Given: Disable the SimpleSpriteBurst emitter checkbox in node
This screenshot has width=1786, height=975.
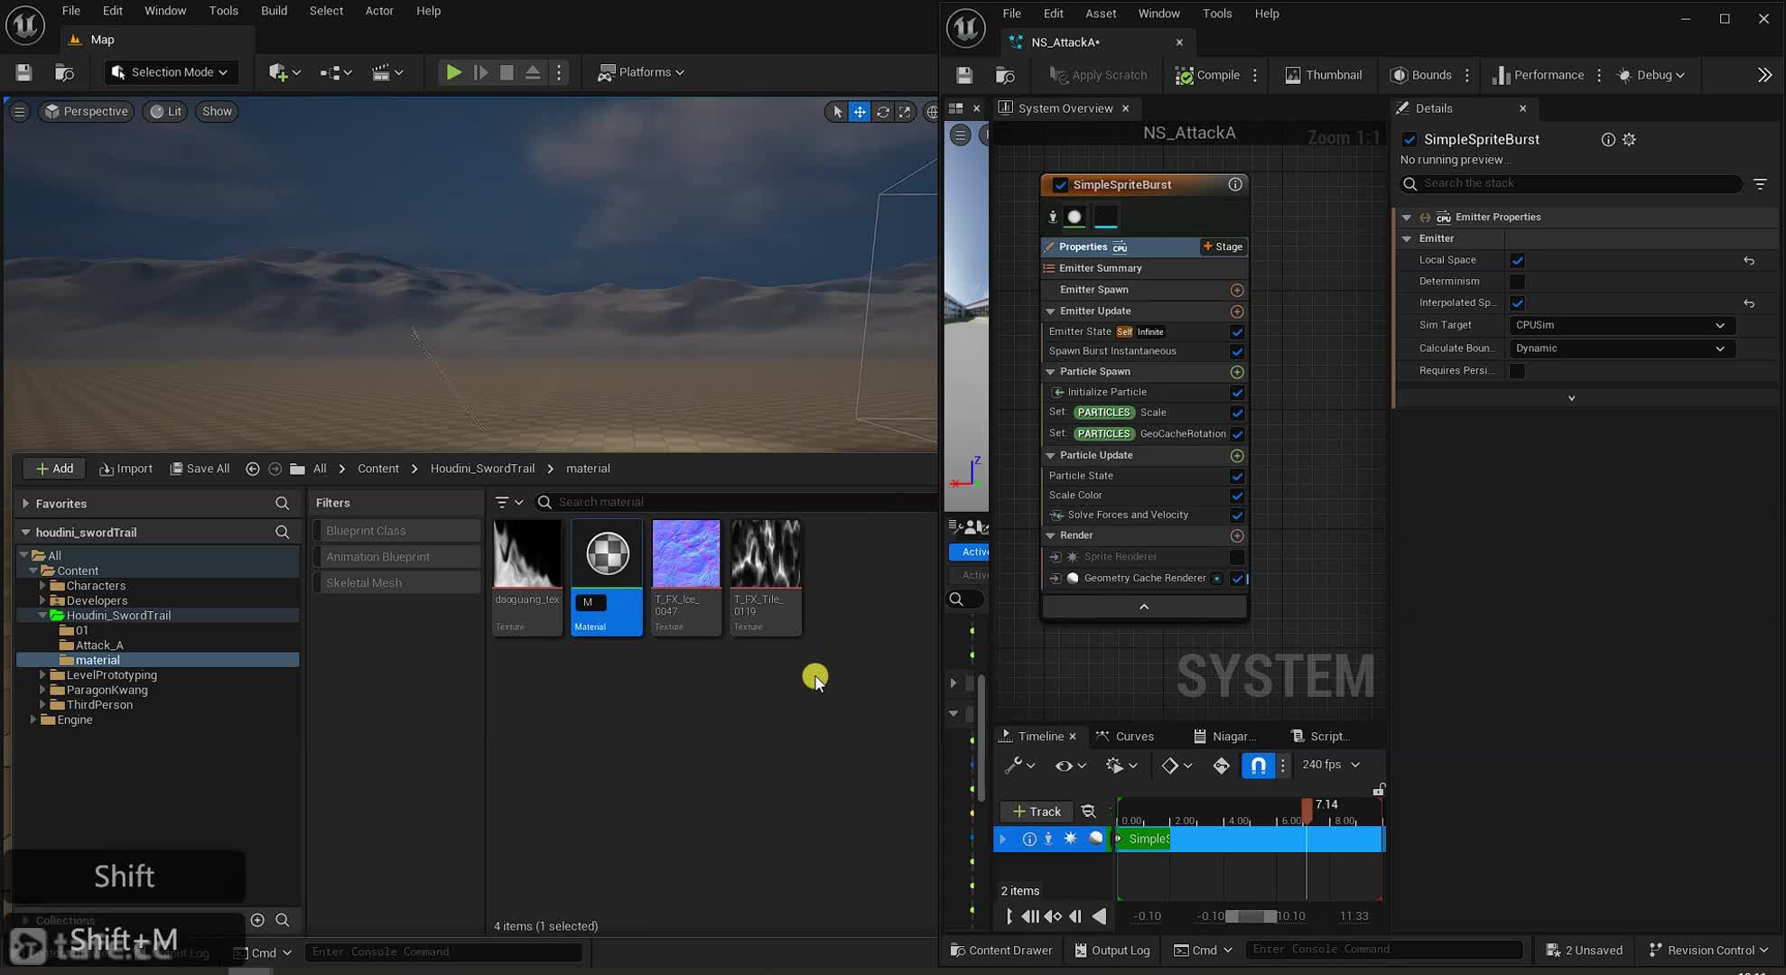Looking at the screenshot, I should pos(1060,185).
